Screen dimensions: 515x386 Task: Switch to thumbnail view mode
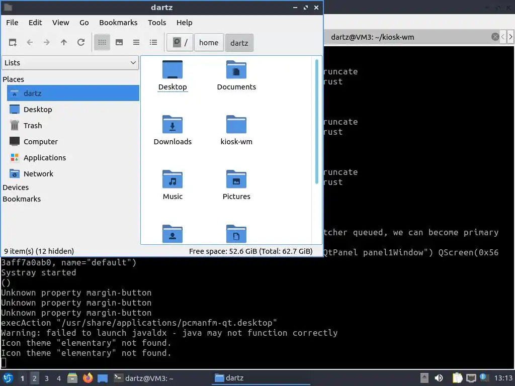click(x=119, y=42)
